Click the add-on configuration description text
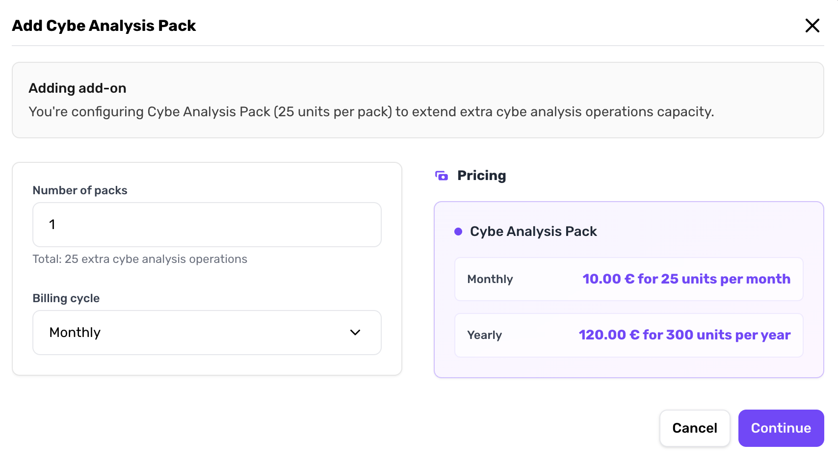This screenshot has width=838, height=466. (371, 112)
